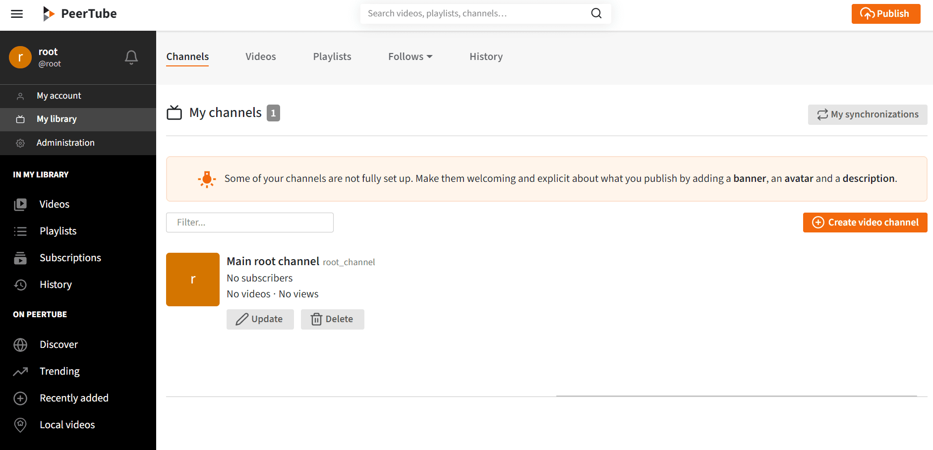Open Discover using the globe icon

pos(20,344)
